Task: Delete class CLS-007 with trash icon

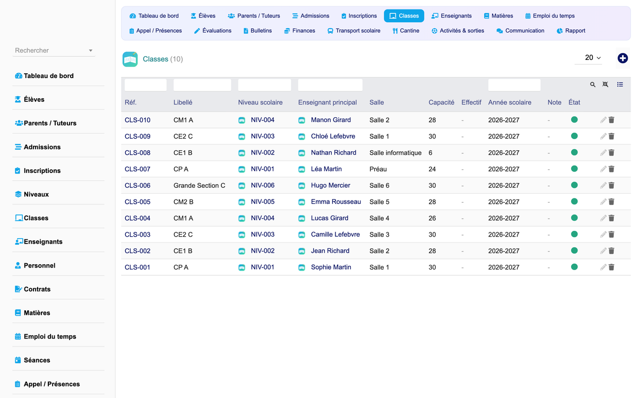Action: click(612, 169)
